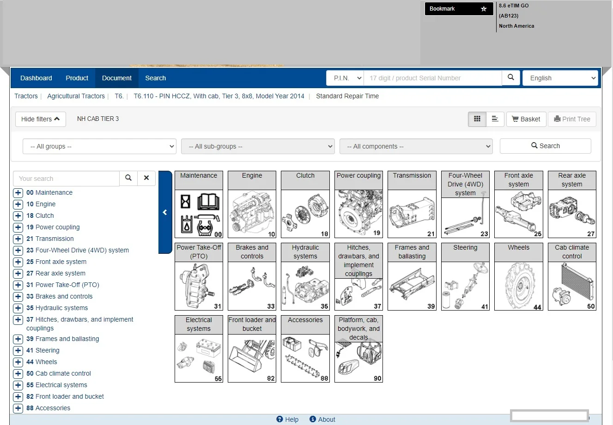The image size is (613, 425).
Task: Open Power Take-Off (PTO) thumbnail
Action: (x=199, y=277)
